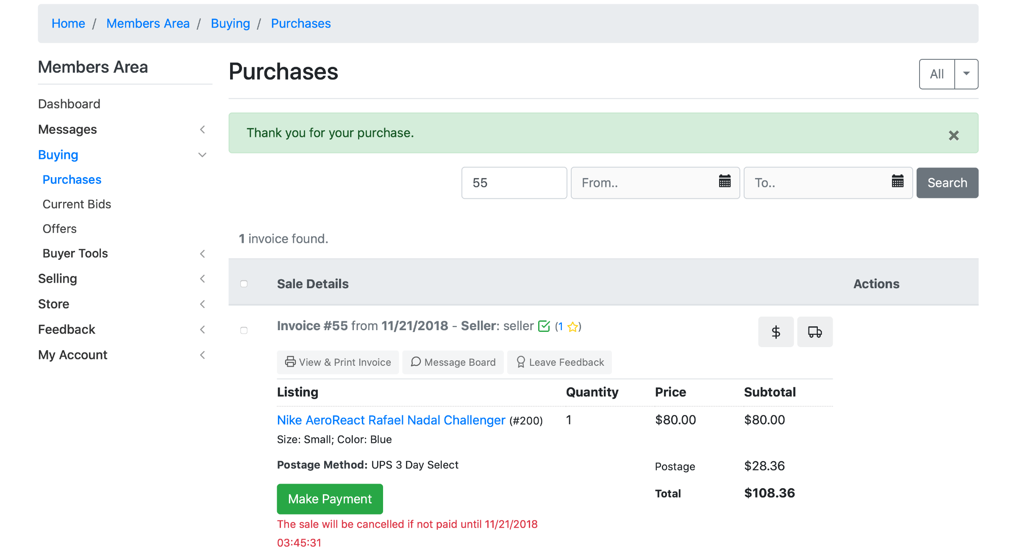Click the green Make Payment button
Viewport: 1017px width, 551px height.
tap(330, 499)
